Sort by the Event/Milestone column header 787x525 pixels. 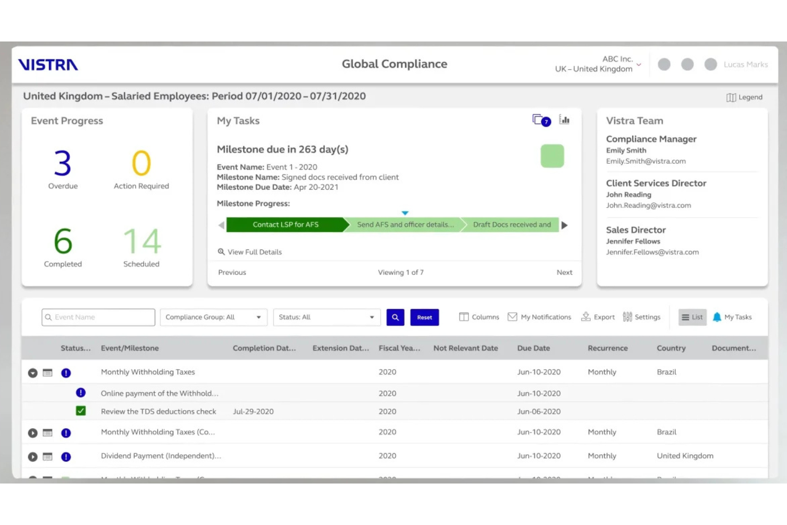tap(130, 348)
